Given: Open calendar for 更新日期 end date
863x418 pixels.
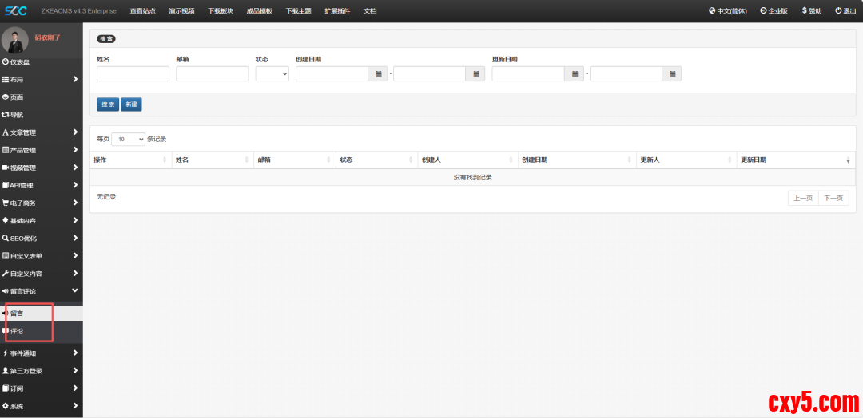Looking at the screenshot, I should pyautogui.click(x=671, y=73).
